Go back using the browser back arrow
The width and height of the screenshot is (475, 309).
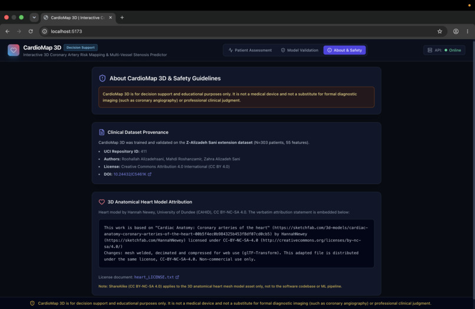8,31
